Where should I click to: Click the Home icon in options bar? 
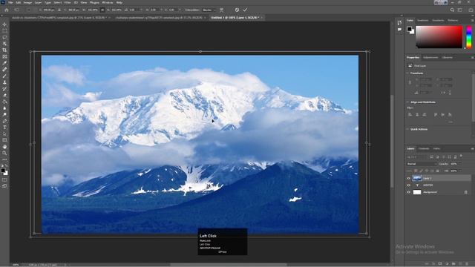point(7,10)
